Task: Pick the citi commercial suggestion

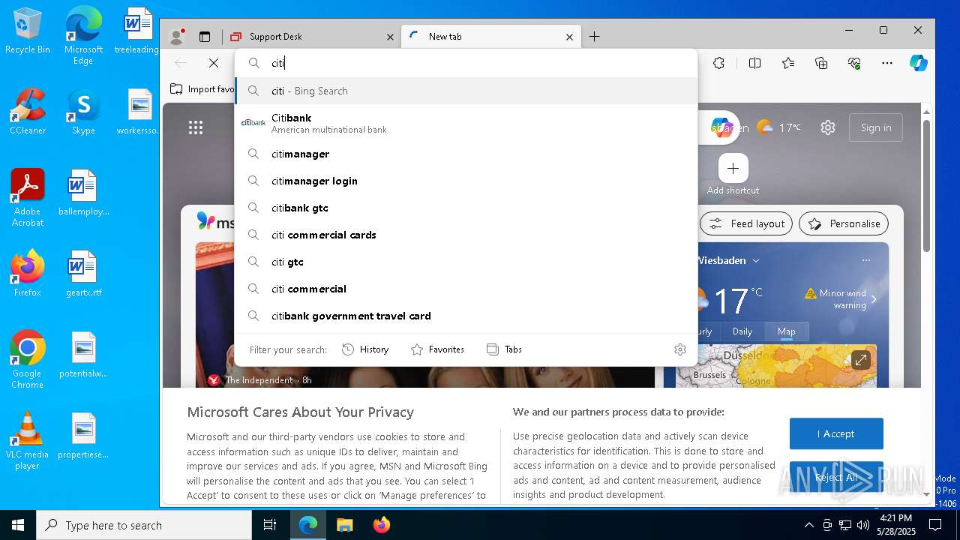Action: pyautogui.click(x=466, y=289)
